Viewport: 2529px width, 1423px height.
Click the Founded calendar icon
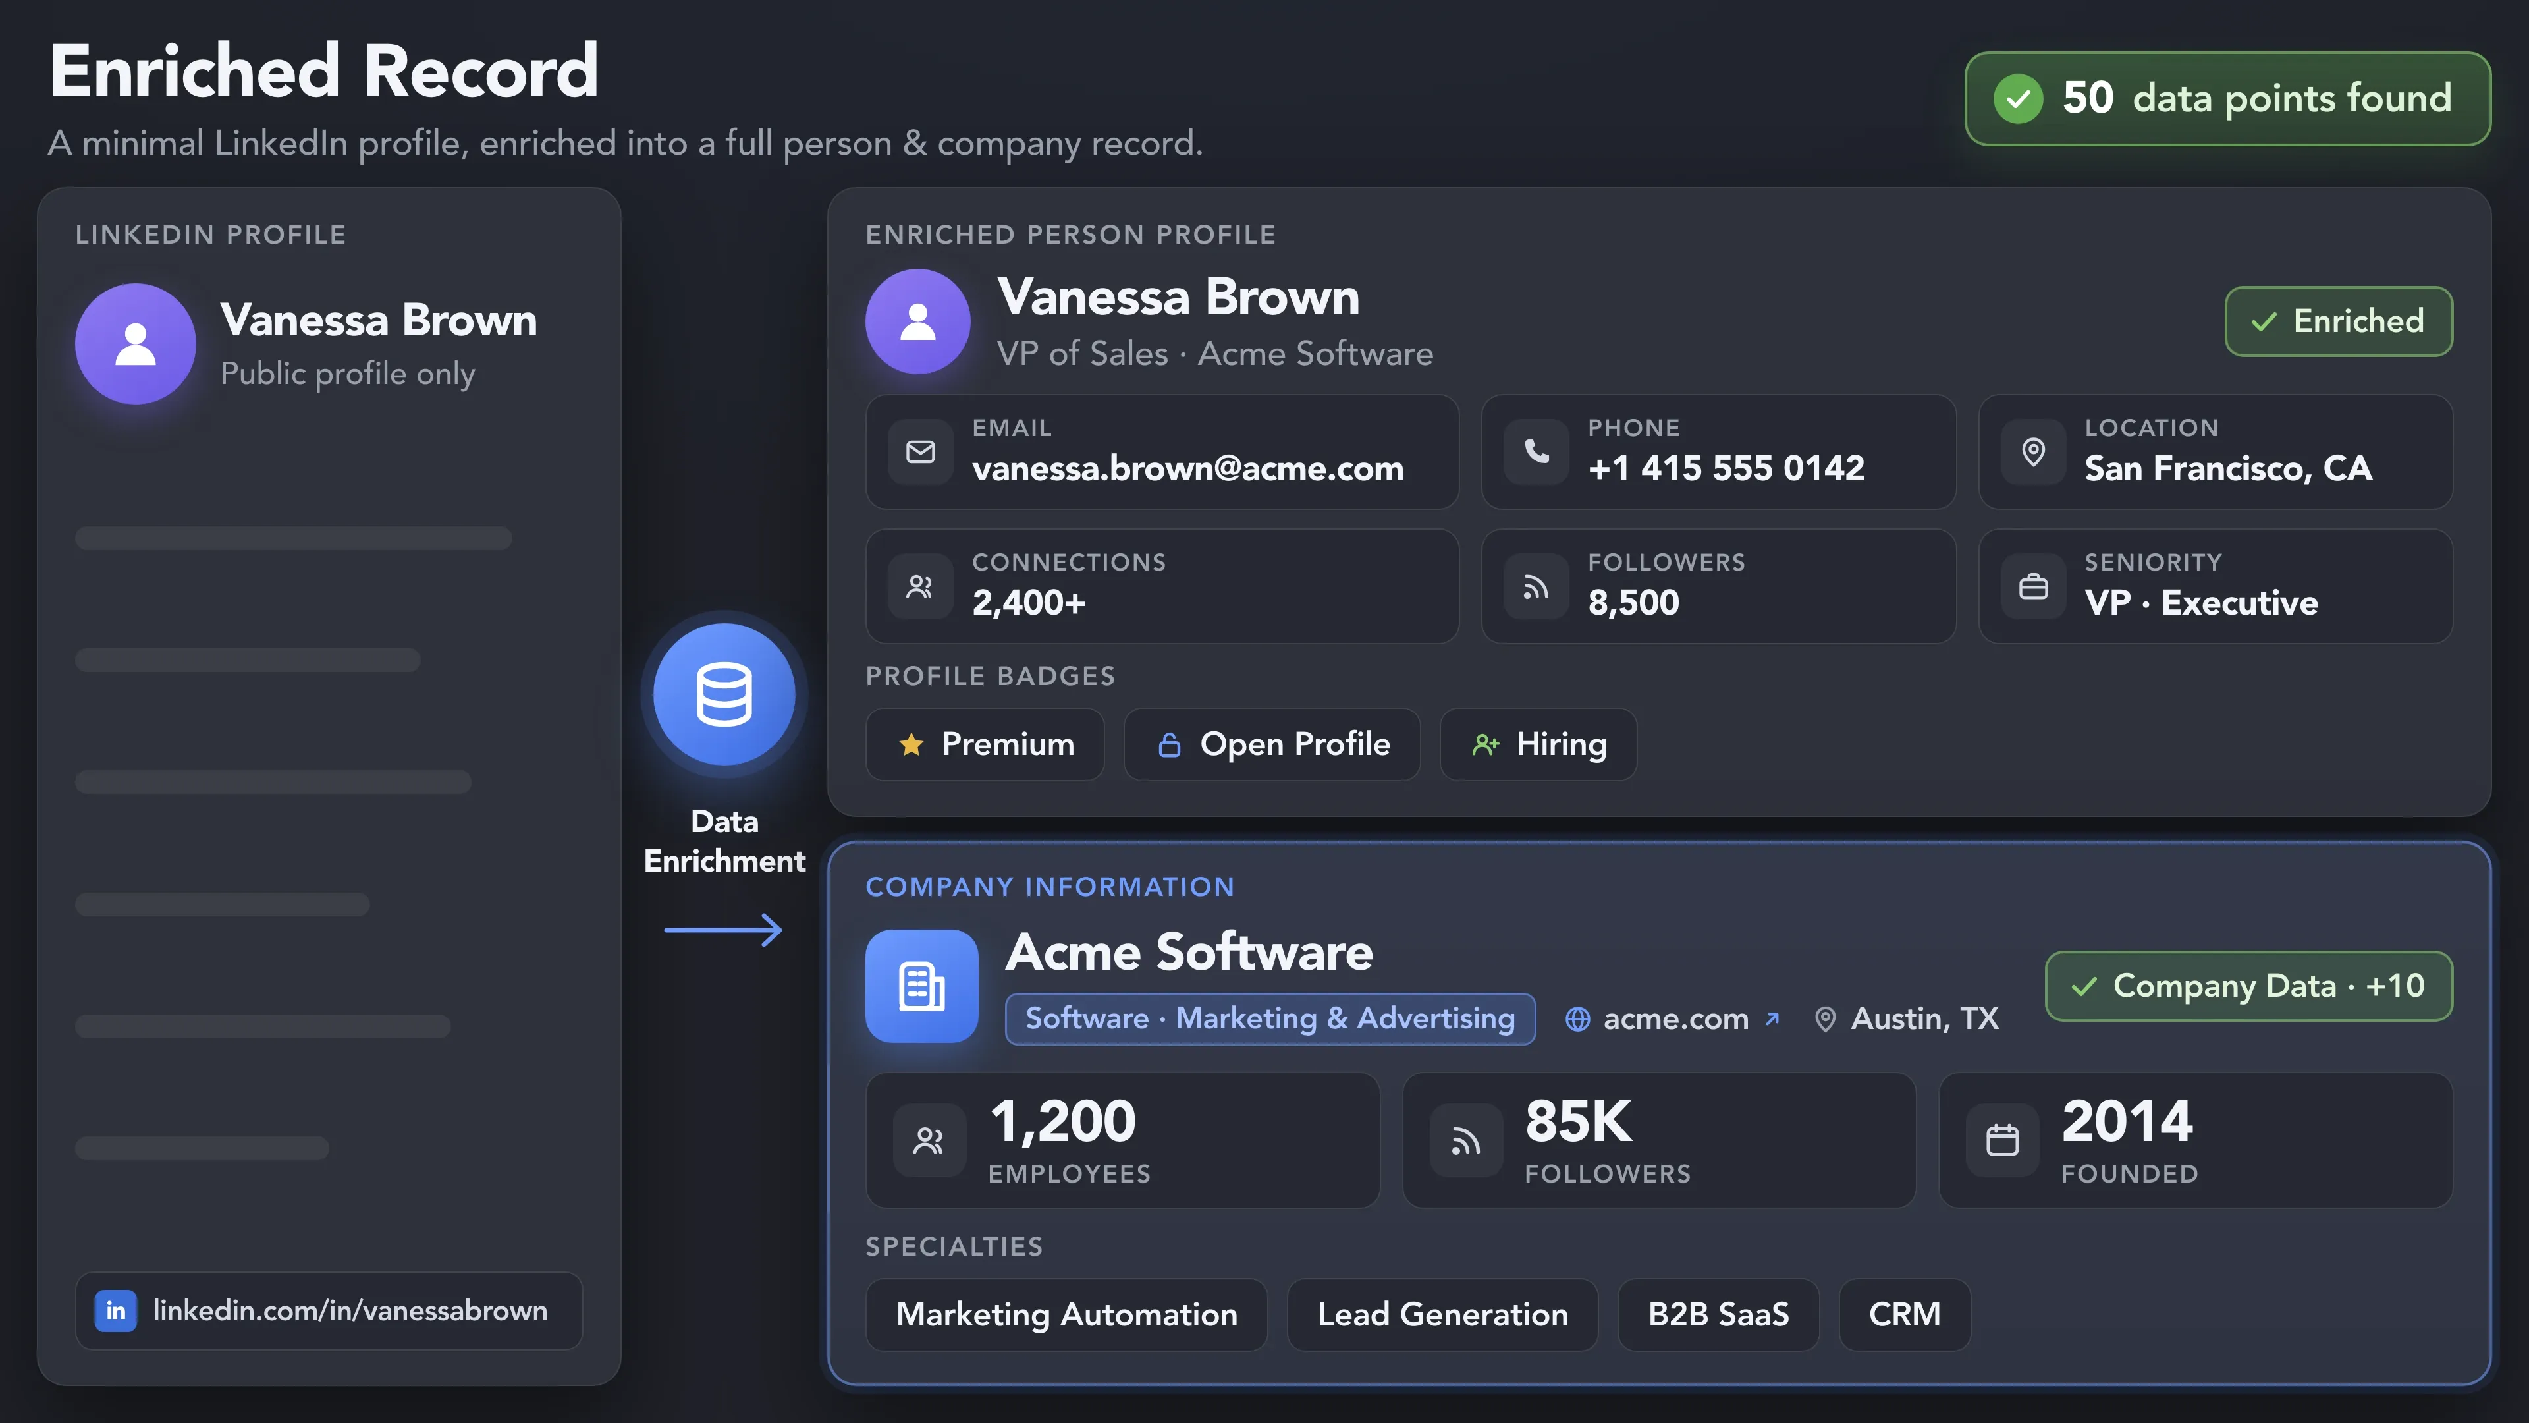2003,1140
